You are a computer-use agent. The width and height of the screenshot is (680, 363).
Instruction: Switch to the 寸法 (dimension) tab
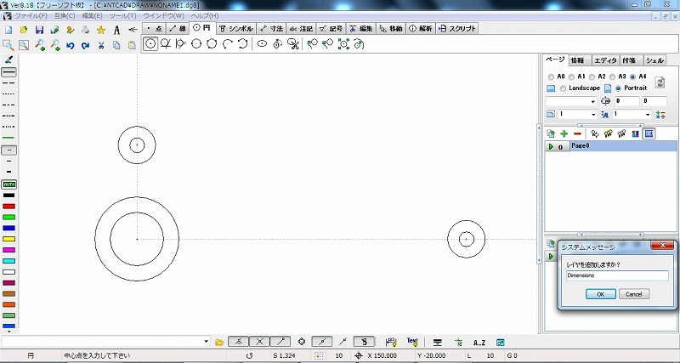[270, 28]
